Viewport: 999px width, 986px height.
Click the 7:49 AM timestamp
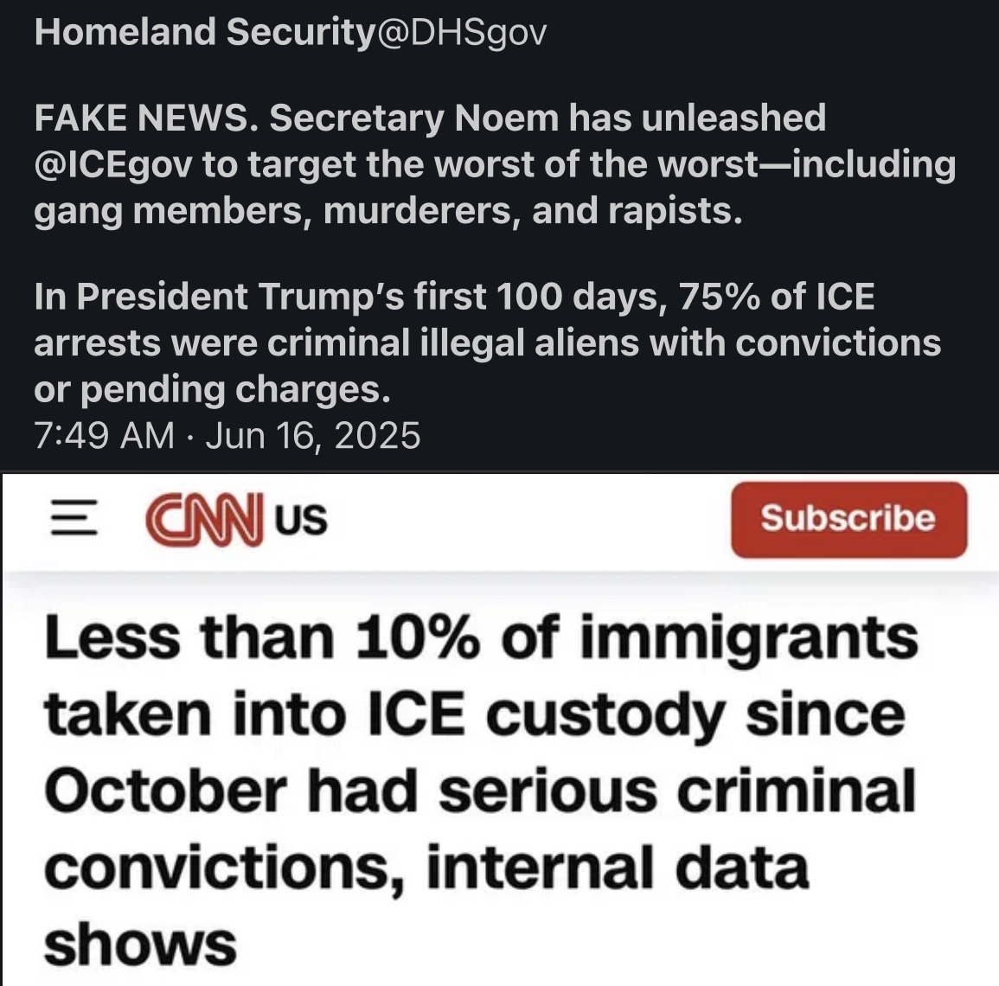[104, 435]
